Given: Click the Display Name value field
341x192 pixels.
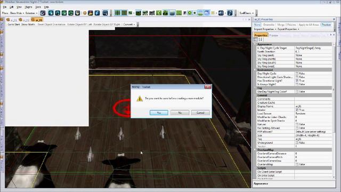Looking at the screenshot, I should (x=313, y=106).
